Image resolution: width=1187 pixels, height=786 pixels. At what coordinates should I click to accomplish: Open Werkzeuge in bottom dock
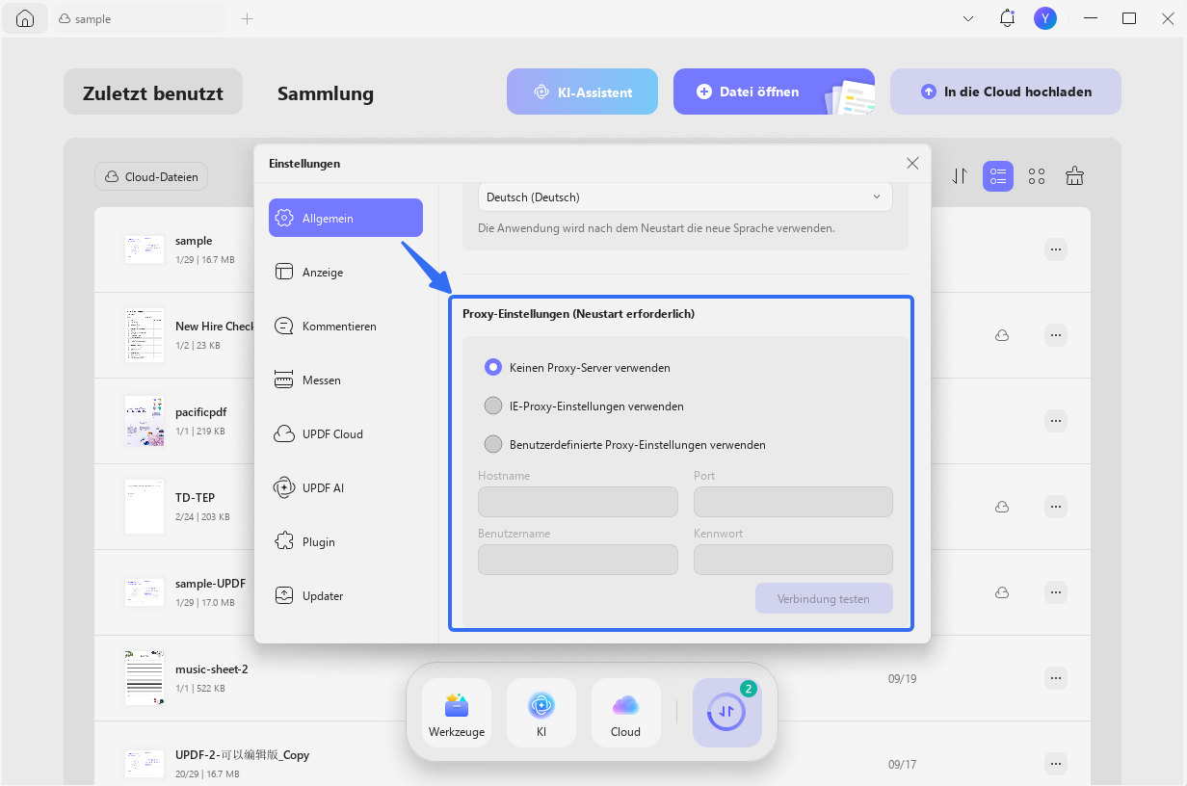click(457, 713)
